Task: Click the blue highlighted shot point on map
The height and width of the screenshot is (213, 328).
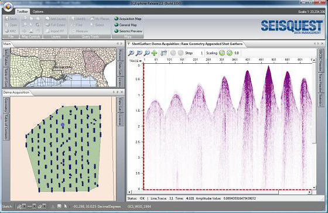Action: pyautogui.click(x=63, y=125)
